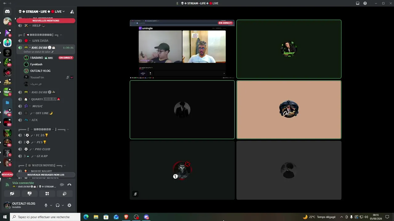Open the soundboard panel
Viewport: 394px width, 221px height.
65,194
